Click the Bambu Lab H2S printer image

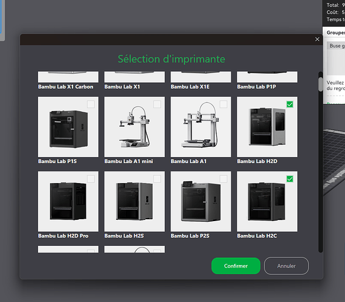point(135,201)
